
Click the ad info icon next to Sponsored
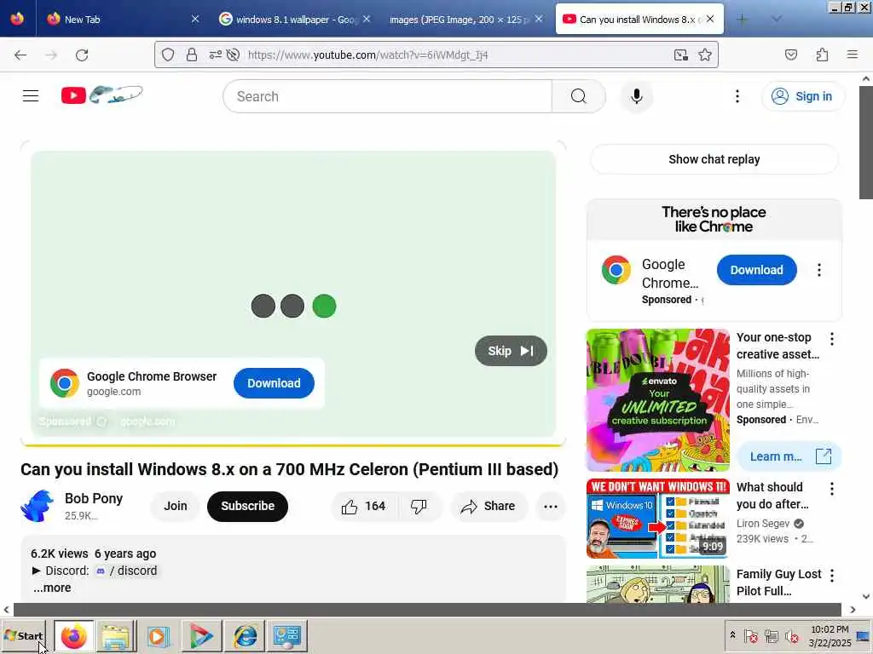coord(102,422)
